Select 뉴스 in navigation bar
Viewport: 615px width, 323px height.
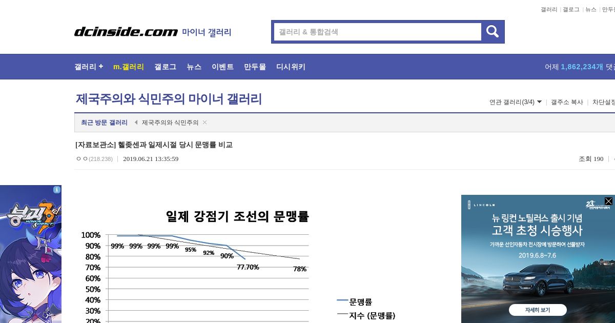194,67
